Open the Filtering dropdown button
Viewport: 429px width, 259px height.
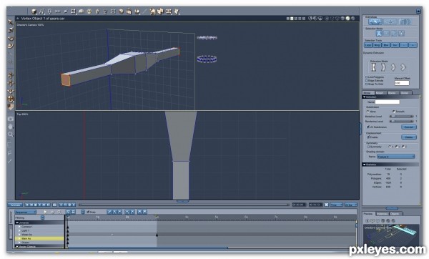[42, 218]
